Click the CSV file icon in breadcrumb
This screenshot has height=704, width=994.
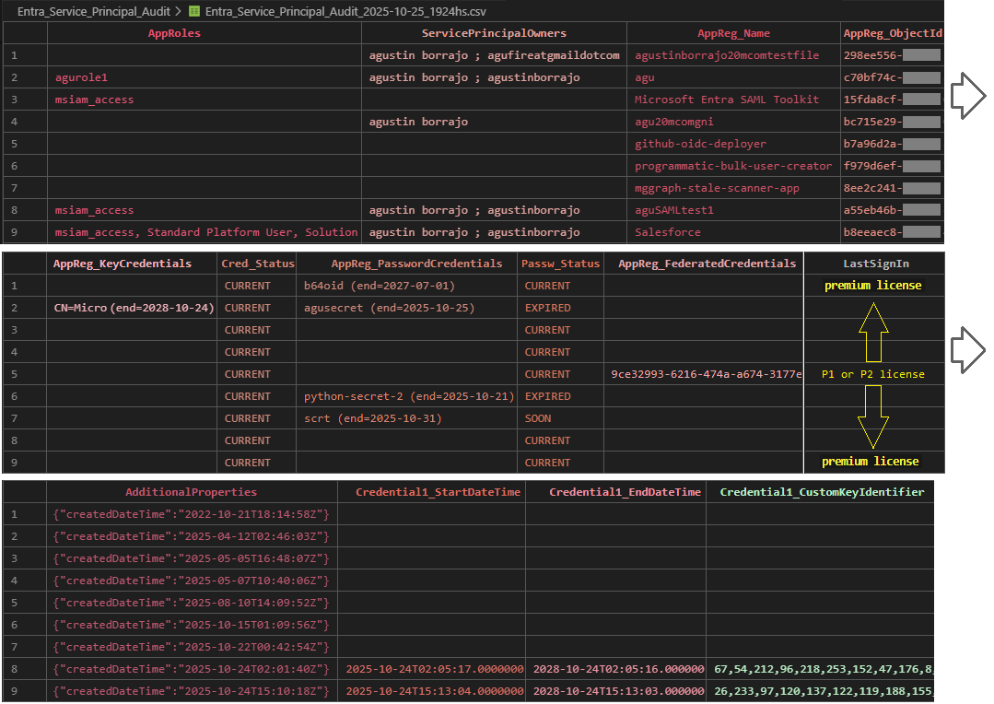[x=194, y=12]
